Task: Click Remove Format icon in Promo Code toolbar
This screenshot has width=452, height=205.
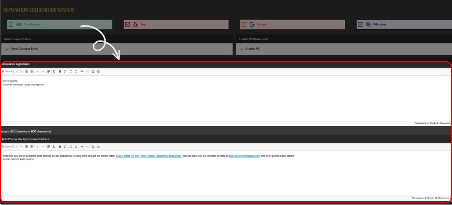Action: (53, 147)
